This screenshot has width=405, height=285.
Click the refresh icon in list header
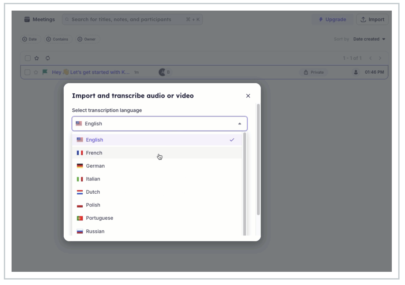click(48, 58)
